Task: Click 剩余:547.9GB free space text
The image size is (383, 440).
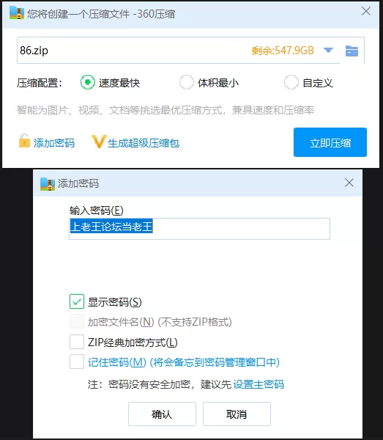Action: coord(283,51)
